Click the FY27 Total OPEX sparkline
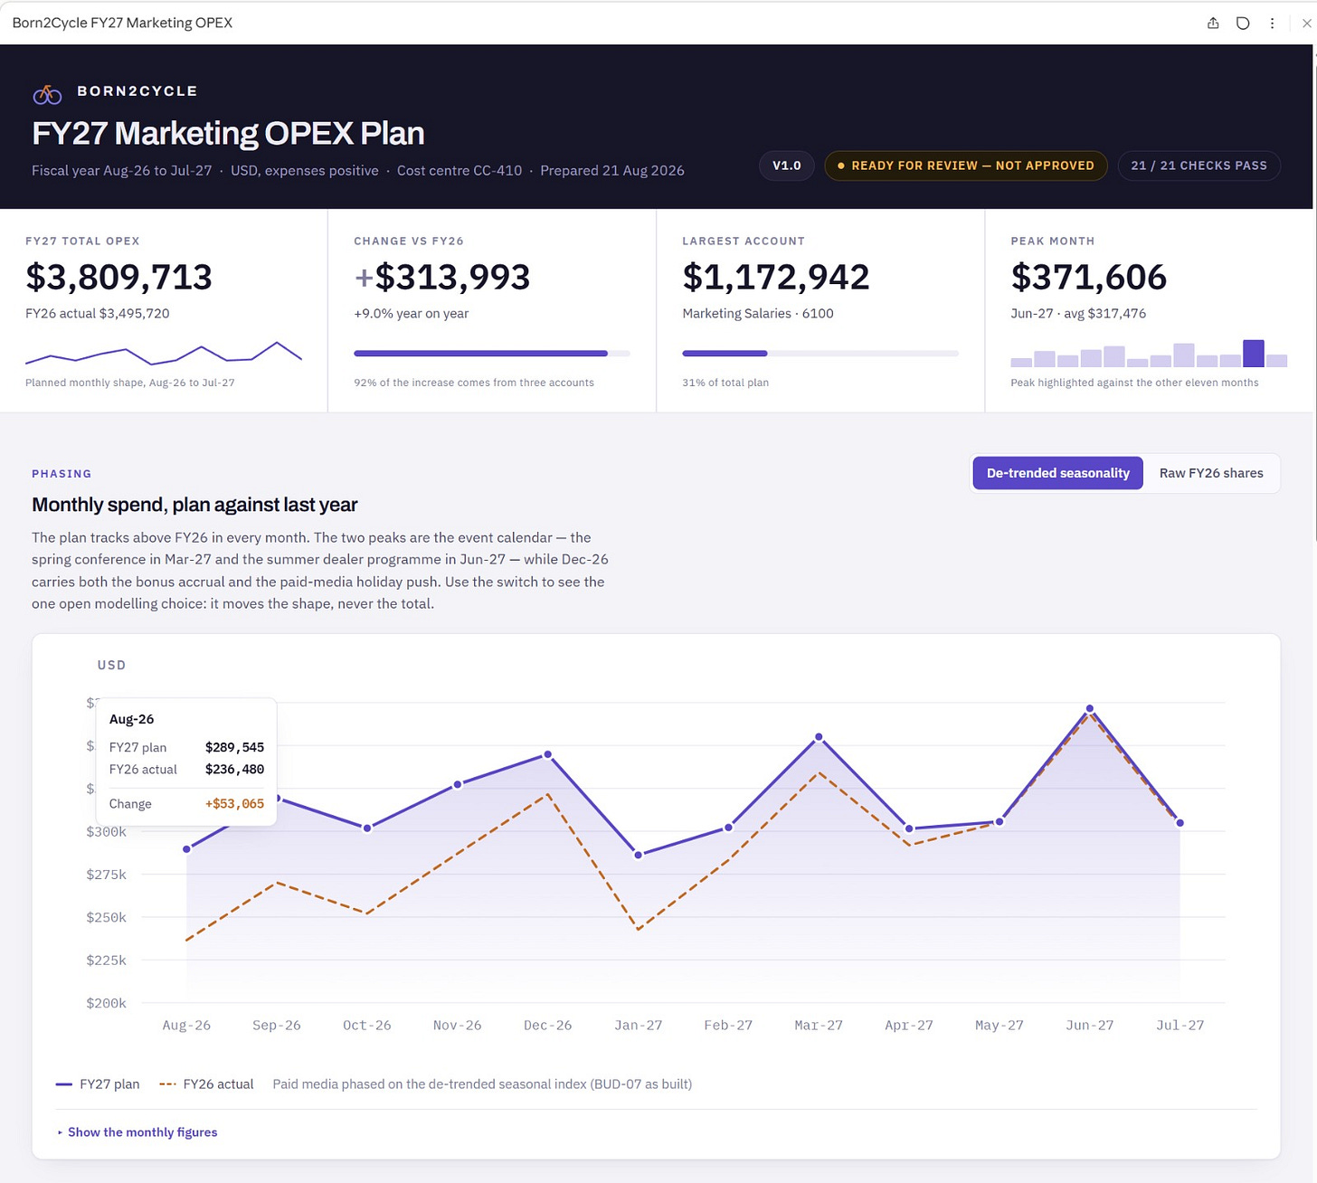This screenshot has height=1183, width=1317. coord(163,352)
